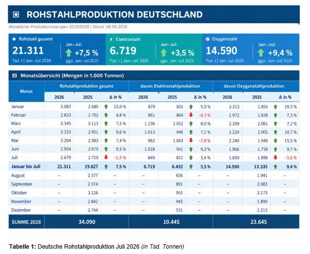The width and height of the screenshot is (310, 254).
Task: Click the value 1.136 in the März row
Action: click(150, 124)
